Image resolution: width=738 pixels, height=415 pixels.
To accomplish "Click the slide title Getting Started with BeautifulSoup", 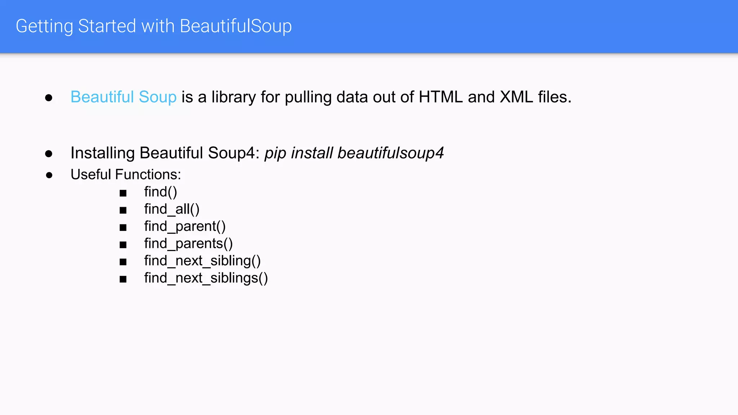I will click(x=154, y=26).
